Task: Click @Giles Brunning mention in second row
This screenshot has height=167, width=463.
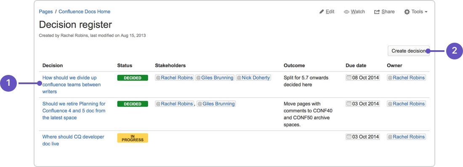Action: click(x=216, y=104)
